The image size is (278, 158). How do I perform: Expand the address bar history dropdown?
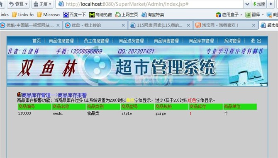coord(247,4)
